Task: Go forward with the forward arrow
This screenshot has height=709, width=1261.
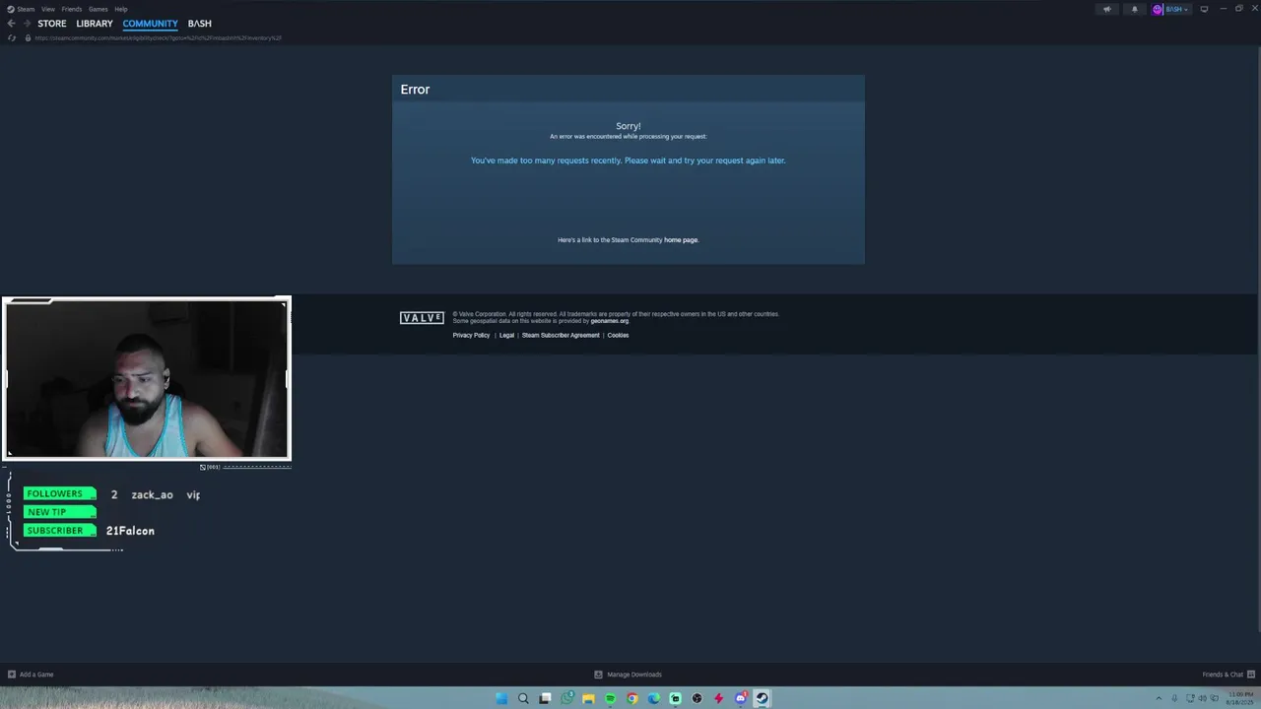Action: 27,24
